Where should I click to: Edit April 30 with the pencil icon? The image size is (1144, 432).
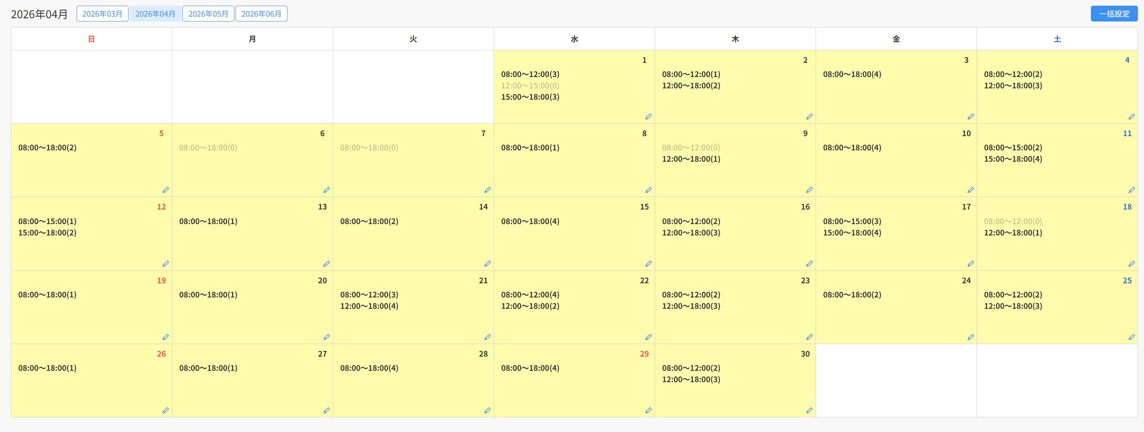click(x=809, y=410)
